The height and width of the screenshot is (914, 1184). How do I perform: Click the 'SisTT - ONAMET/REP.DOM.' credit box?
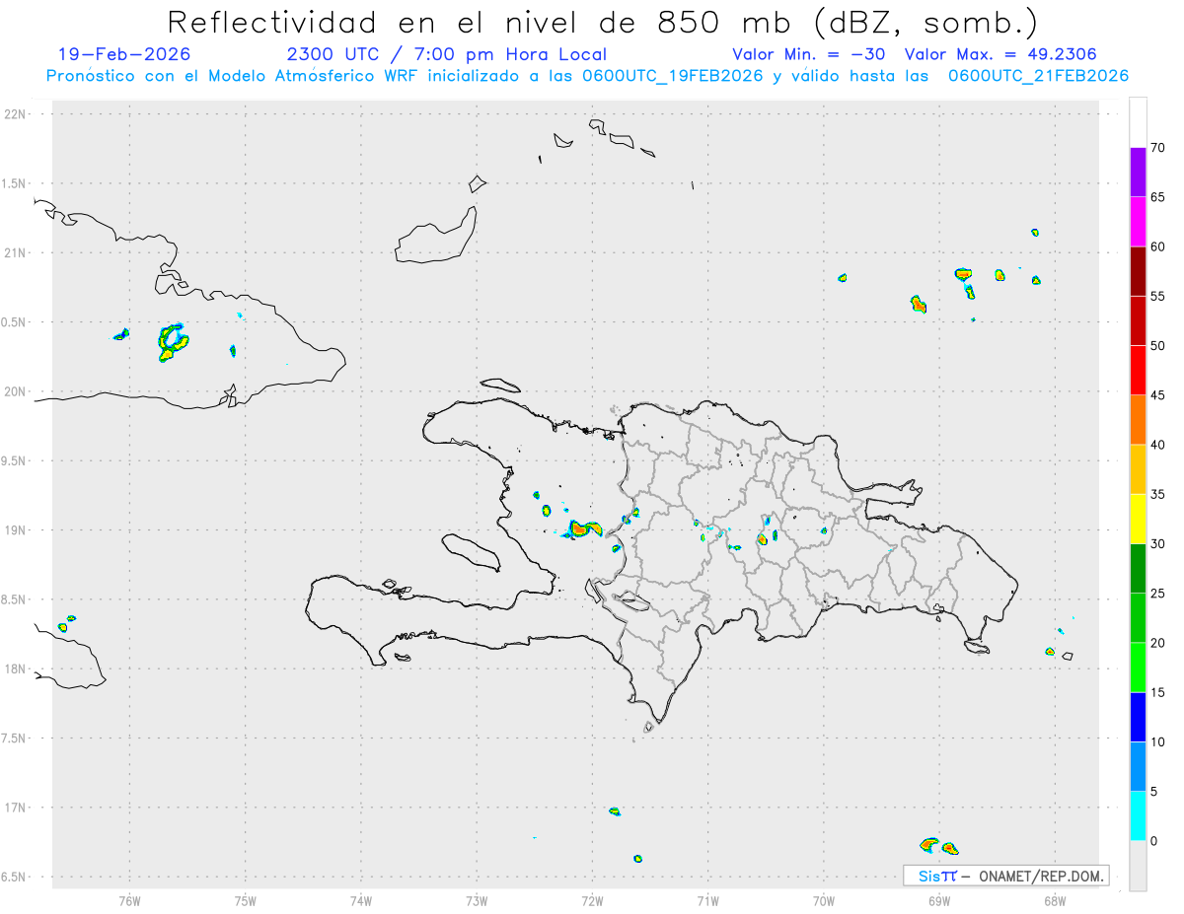1005,876
